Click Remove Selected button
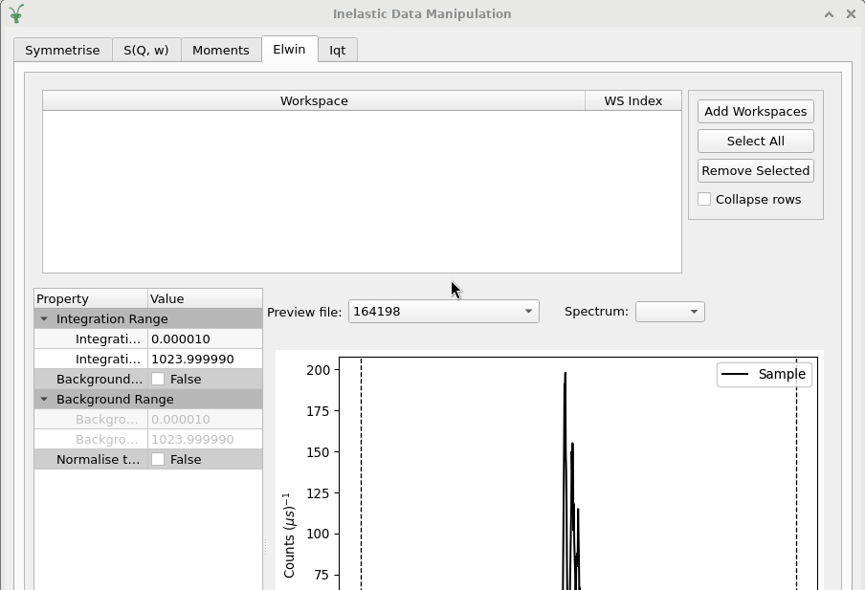Viewport: 865px width, 590px height. [755, 171]
